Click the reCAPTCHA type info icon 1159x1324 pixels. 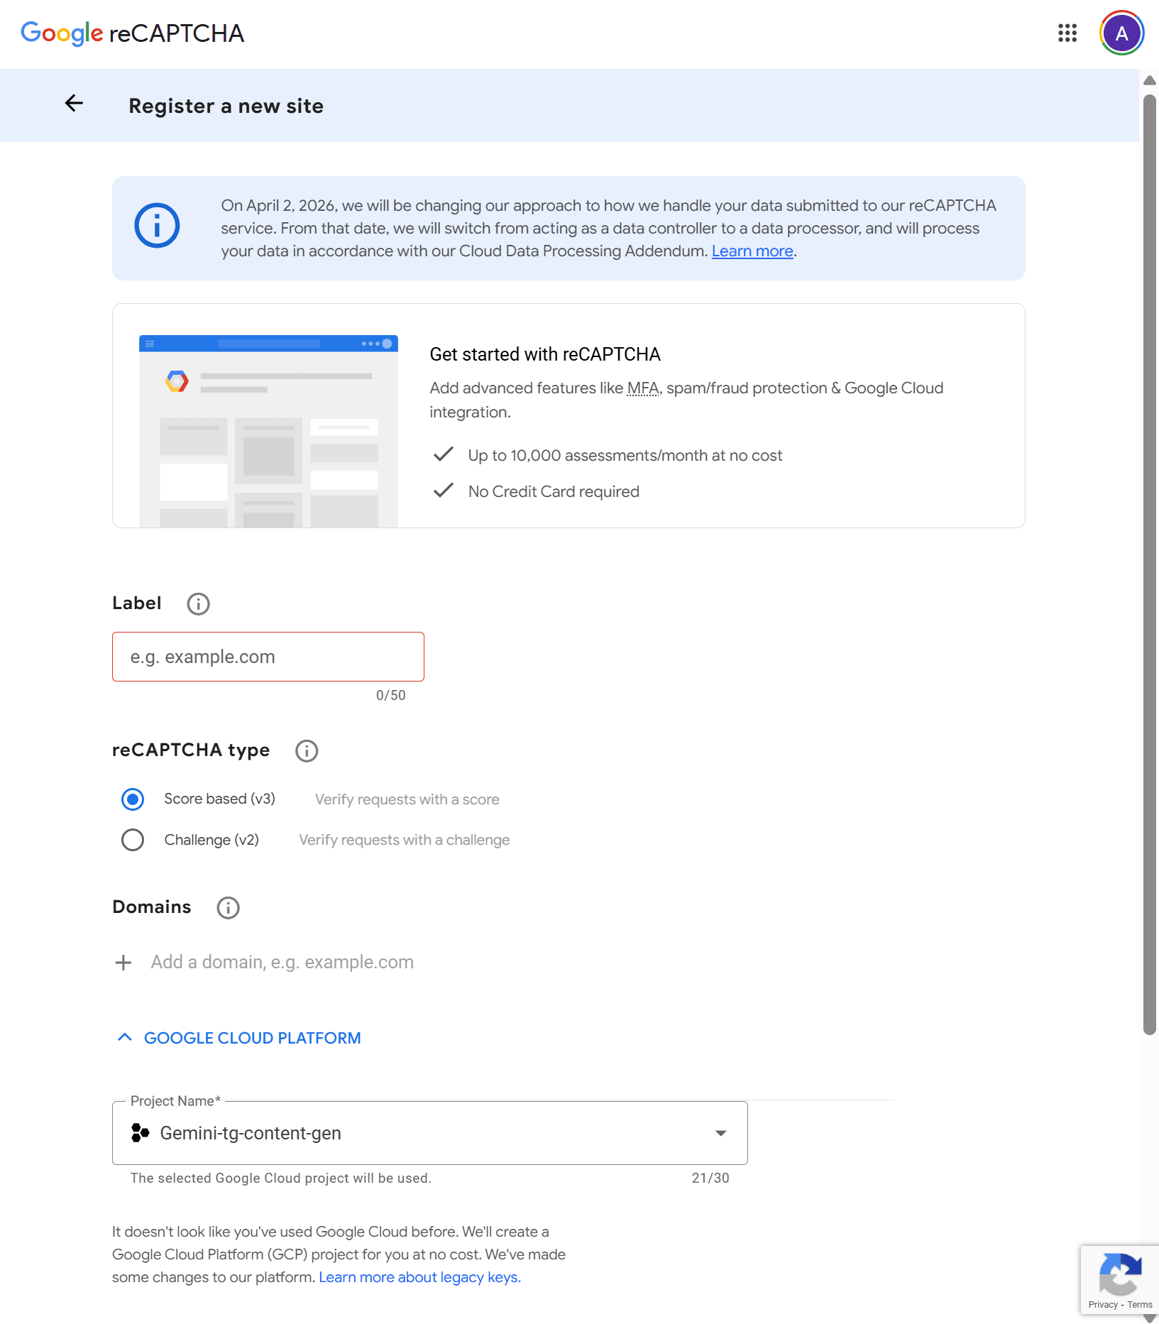[307, 751]
